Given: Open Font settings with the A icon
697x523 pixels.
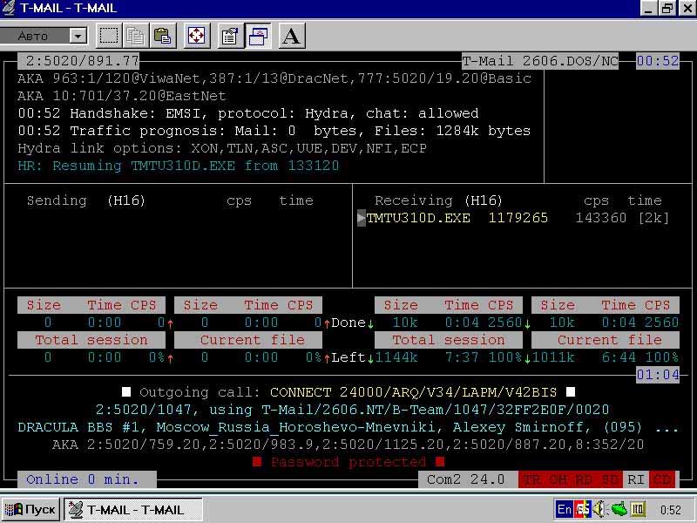Looking at the screenshot, I should (292, 36).
